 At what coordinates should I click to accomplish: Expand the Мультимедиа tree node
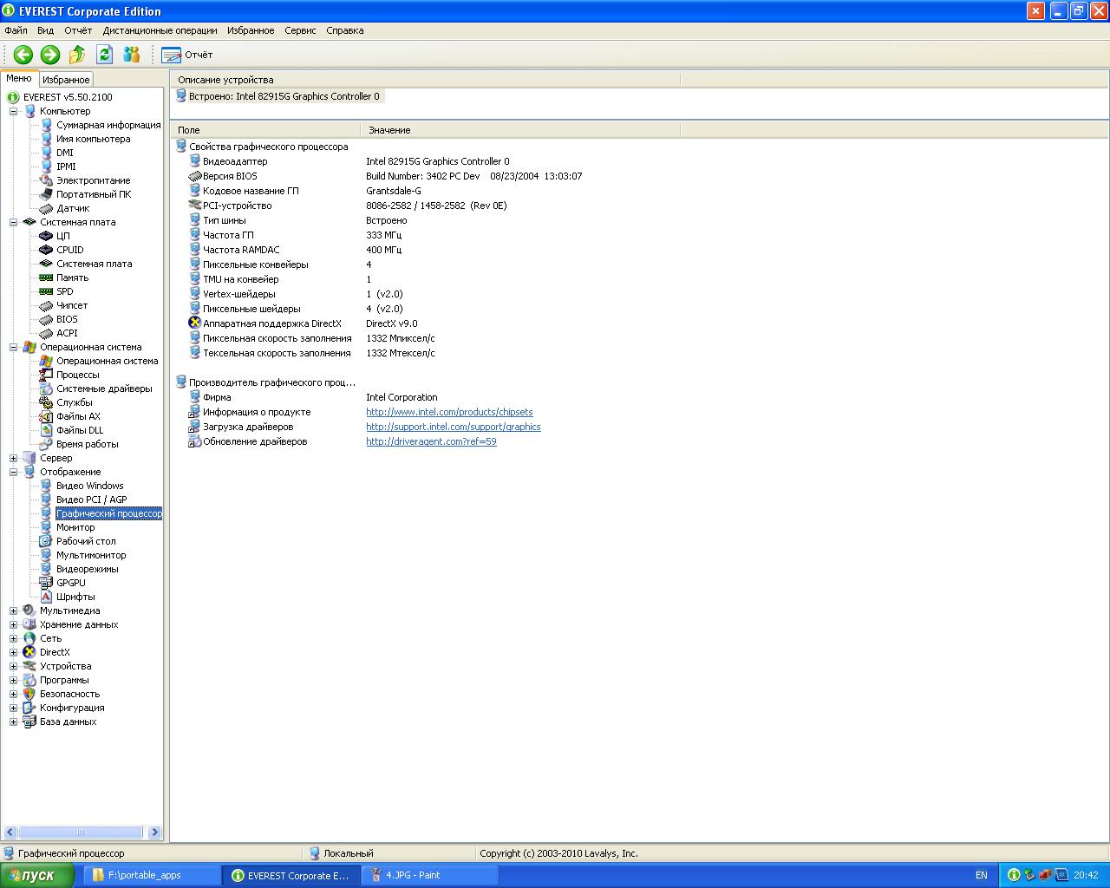[x=13, y=610]
